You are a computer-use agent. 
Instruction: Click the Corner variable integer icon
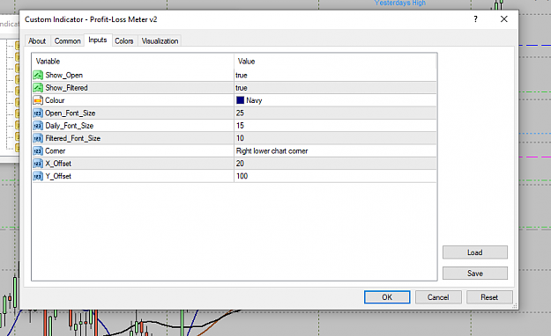click(x=38, y=150)
